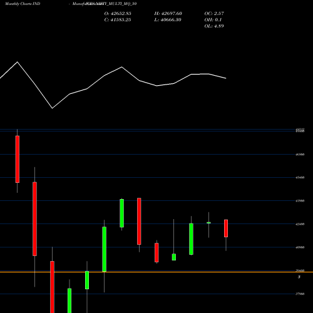Click the orange horizontal level line

click(x=156, y=272)
